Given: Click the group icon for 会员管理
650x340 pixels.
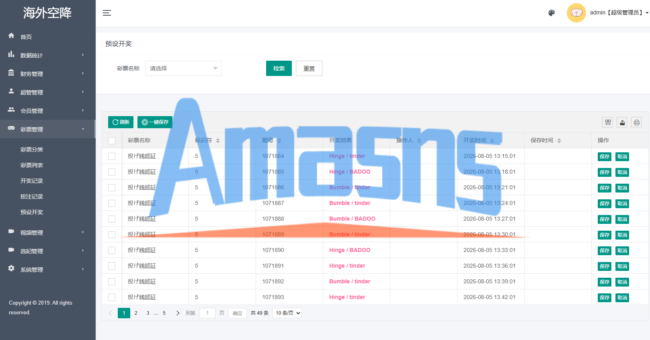Looking at the screenshot, I should (x=11, y=110).
